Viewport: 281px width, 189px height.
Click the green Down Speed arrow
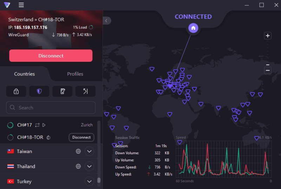149,167
